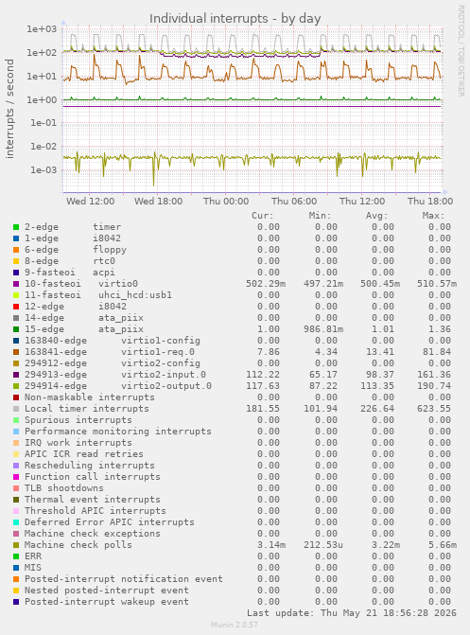Click the Last update timestamp text
Image resolution: width=470 pixels, height=635 pixels.
(352, 613)
